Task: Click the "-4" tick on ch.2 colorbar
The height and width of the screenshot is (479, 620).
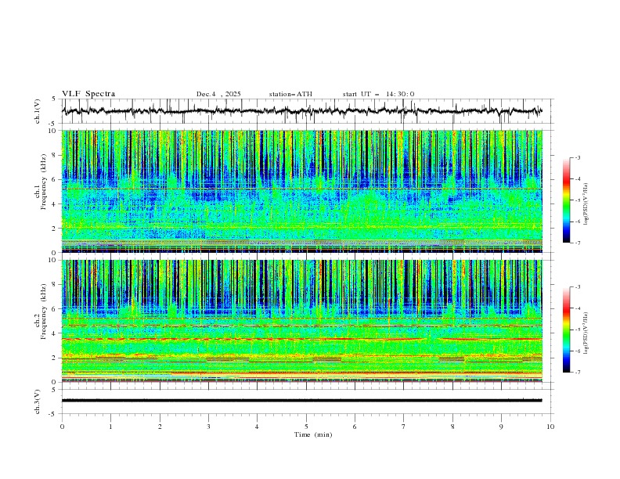Action: 578,308
